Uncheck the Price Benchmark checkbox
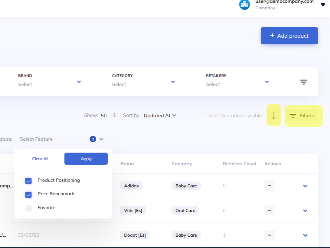This screenshot has width=330, height=248. point(28,194)
